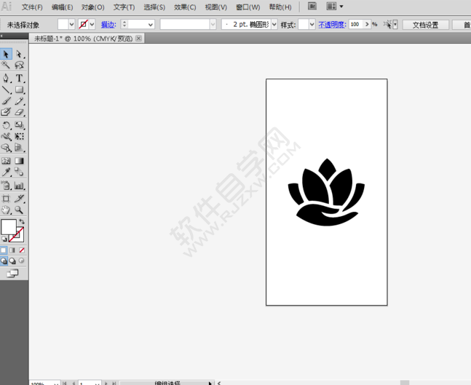This screenshot has width=471, height=385.
Task: Open the 文字(T) menu
Action: 124,7
